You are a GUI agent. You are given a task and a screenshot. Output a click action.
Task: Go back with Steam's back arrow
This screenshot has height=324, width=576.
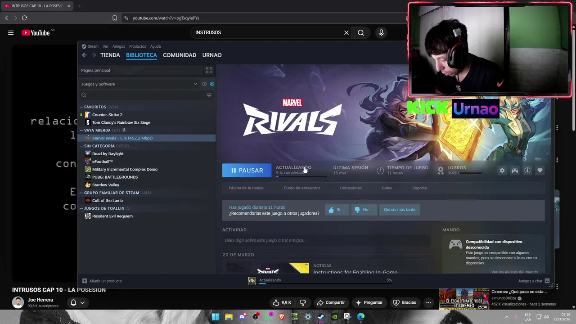pyautogui.click(x=84, y=55)
